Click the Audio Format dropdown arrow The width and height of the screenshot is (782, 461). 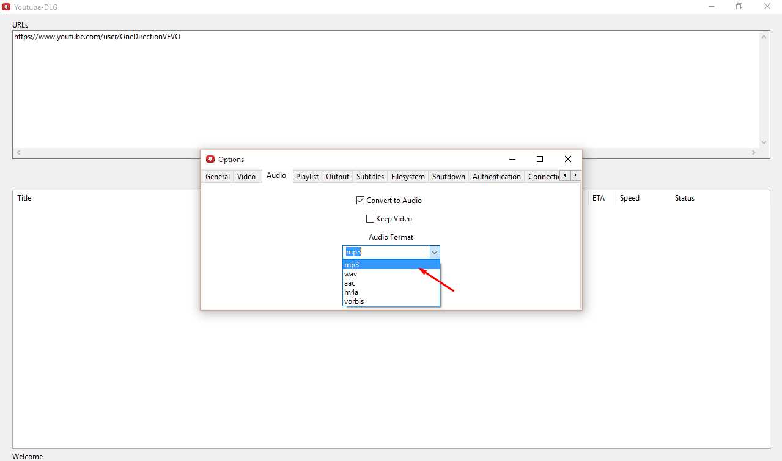434,252
